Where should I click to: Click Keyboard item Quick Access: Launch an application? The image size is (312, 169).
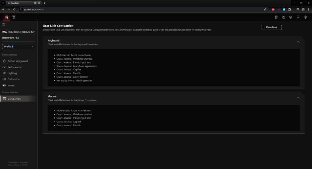tap(77, 66)
